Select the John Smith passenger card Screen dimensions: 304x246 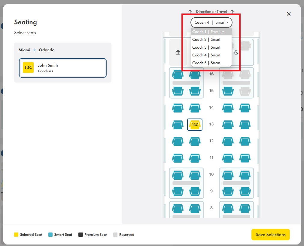coord(62,68)
